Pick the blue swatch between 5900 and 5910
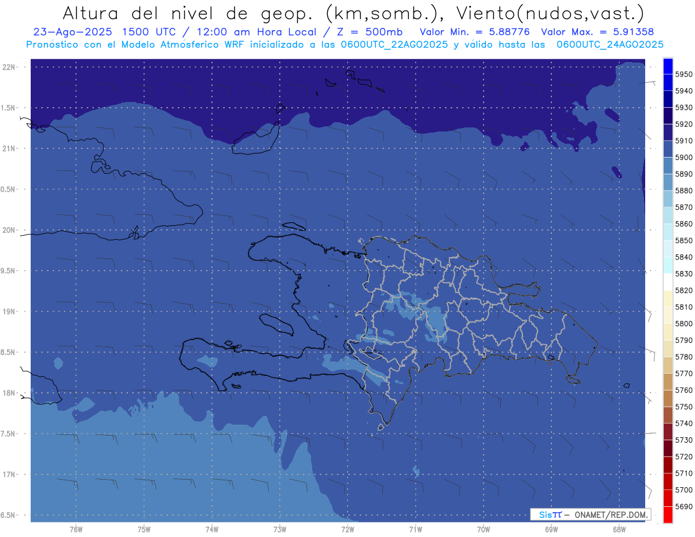The image size is (695, 537). [x=668, y=149]
